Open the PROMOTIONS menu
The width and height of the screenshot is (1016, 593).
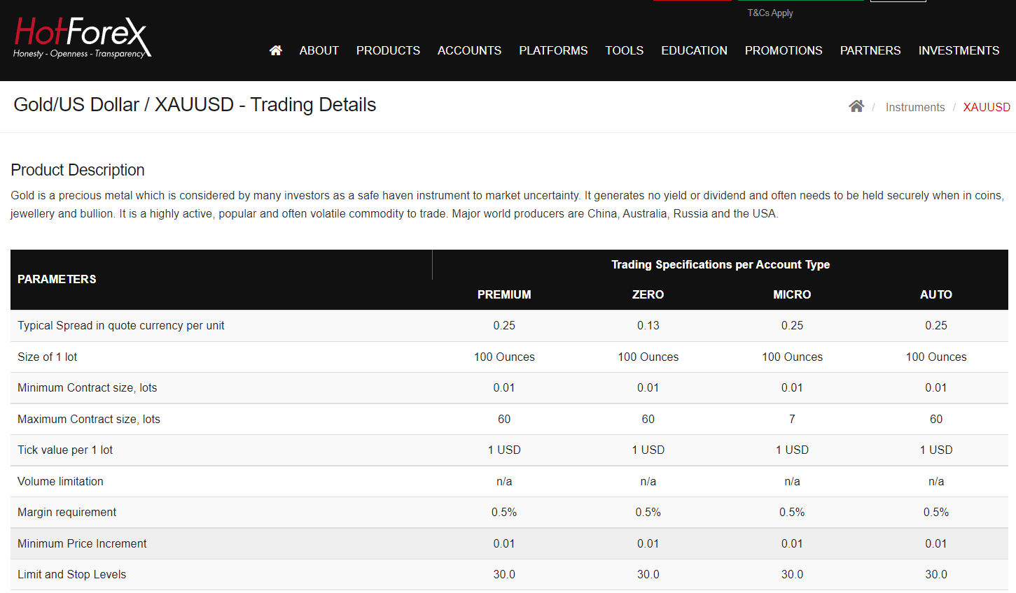click(x=784, y=50)
